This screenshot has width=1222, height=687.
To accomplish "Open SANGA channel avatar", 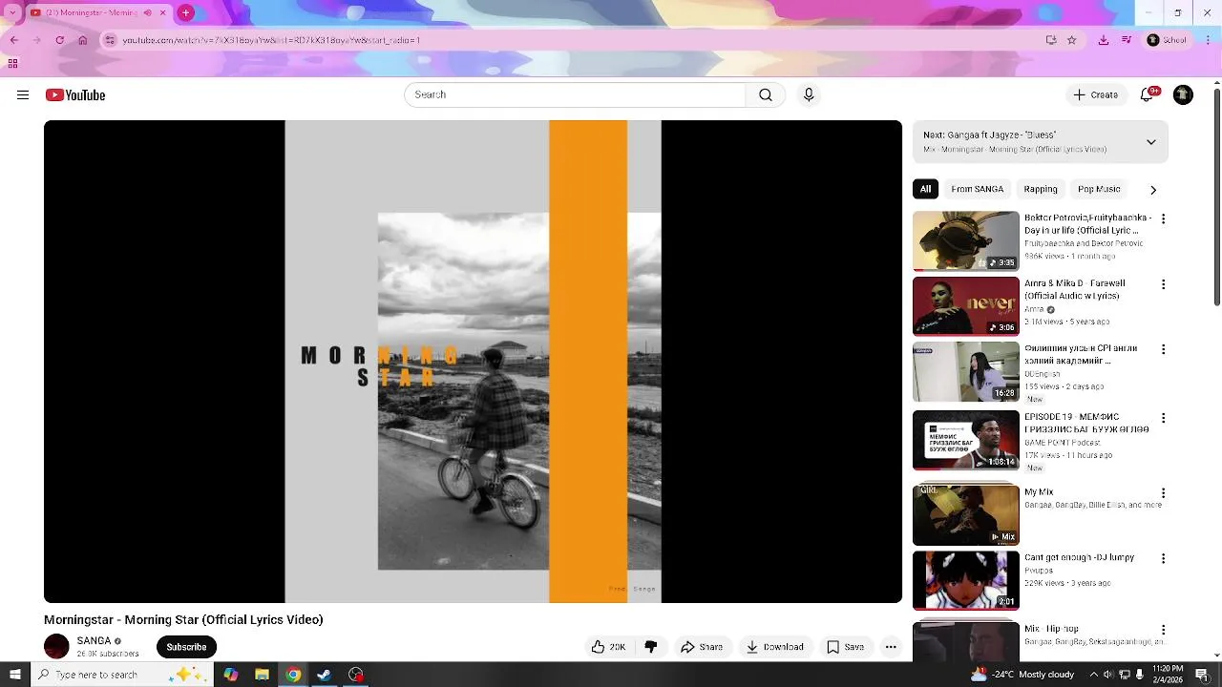I will [56, 647].
